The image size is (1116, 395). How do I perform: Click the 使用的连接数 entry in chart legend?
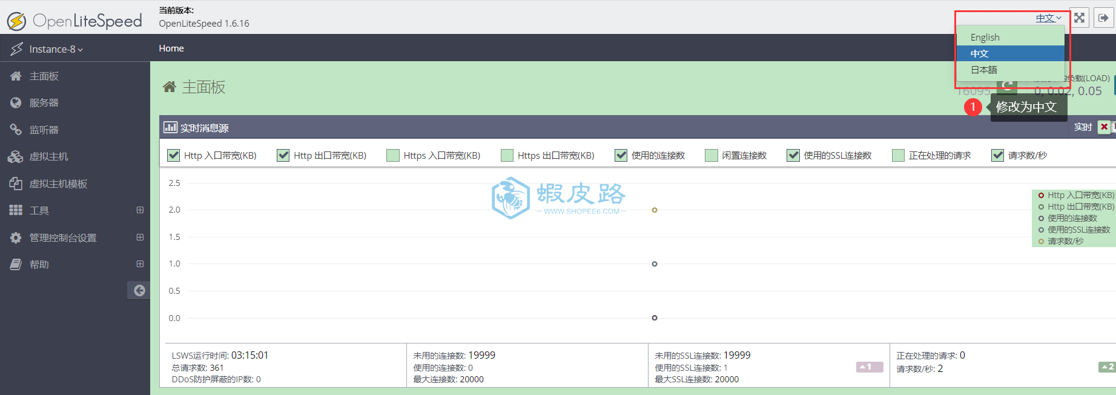(x=1072, y=218)
